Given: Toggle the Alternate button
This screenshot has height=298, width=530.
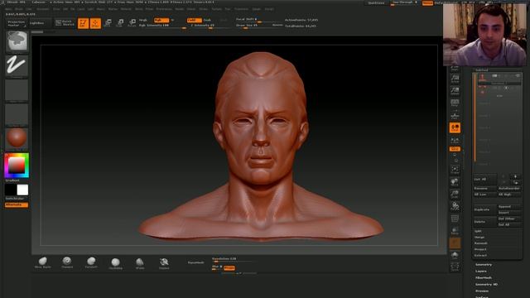Looking at the screenshot, I should pos(17,204).
